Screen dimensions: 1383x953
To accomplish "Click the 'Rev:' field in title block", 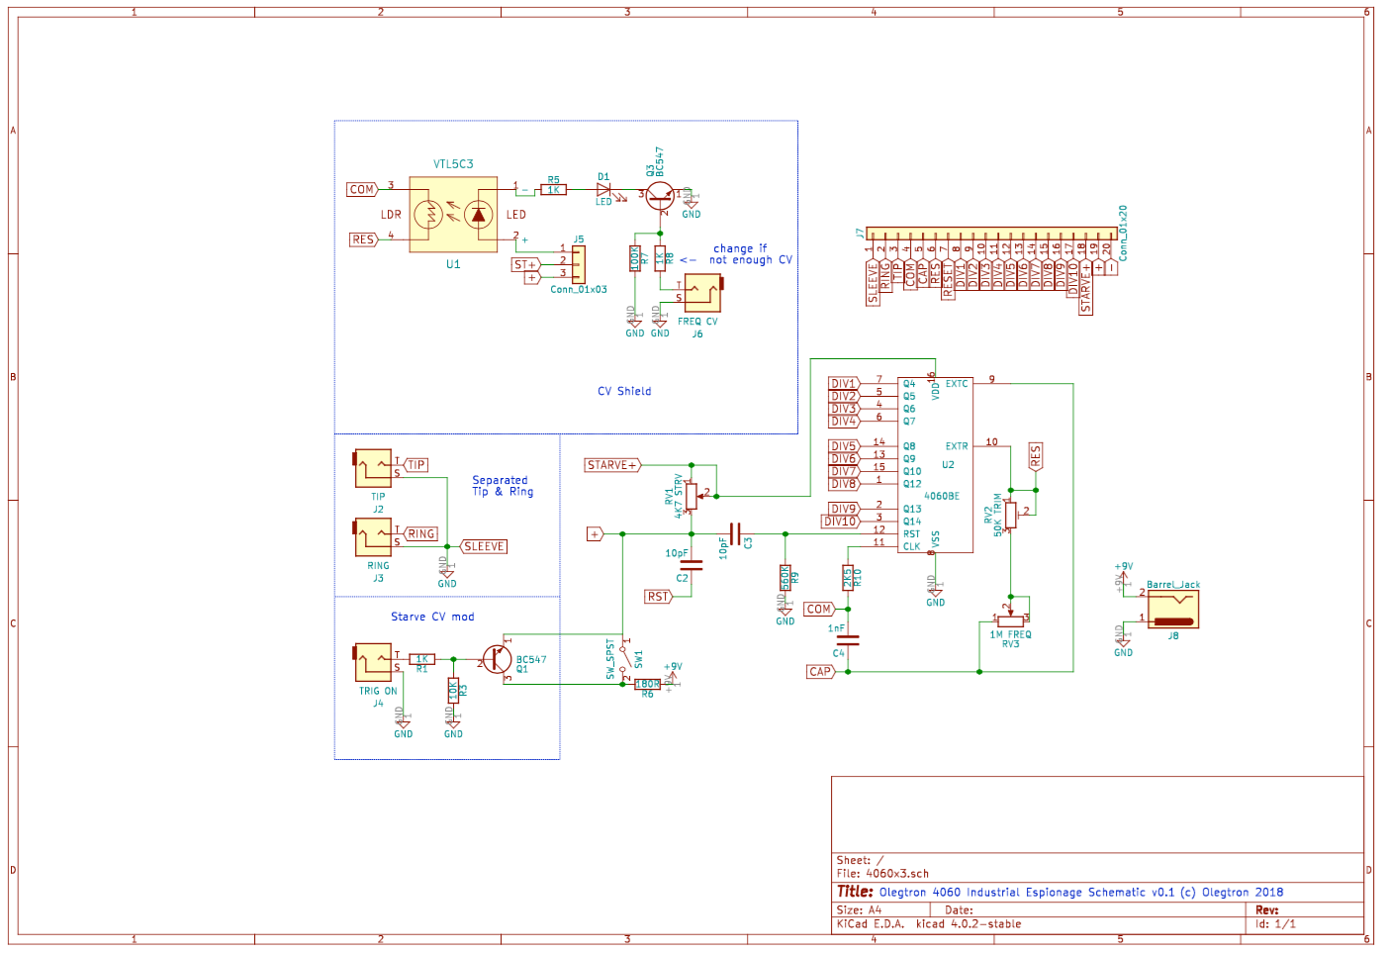I will point(1267,909).
